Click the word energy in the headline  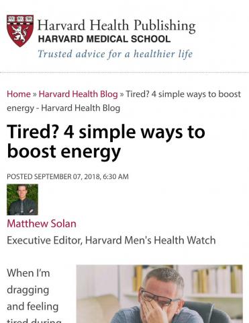(x=91, y=152)
